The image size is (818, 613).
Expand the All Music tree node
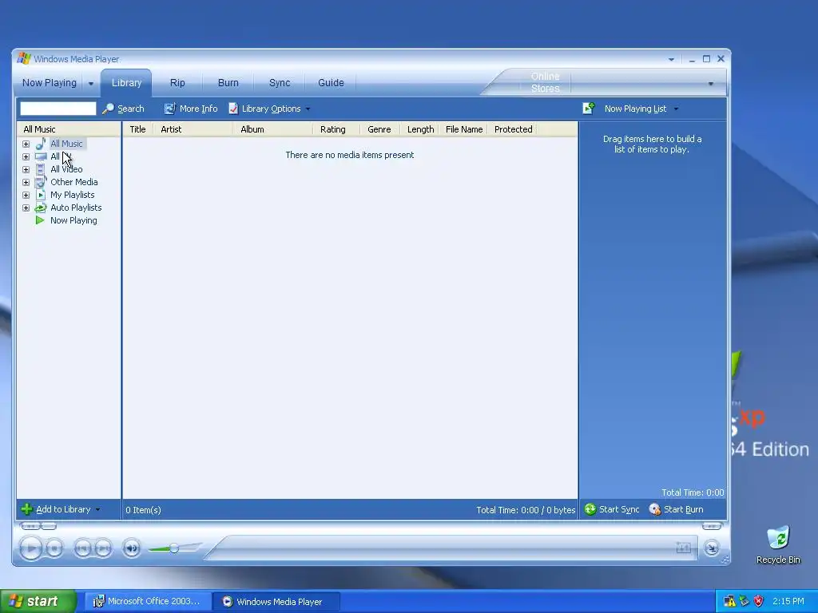[26, 144]
